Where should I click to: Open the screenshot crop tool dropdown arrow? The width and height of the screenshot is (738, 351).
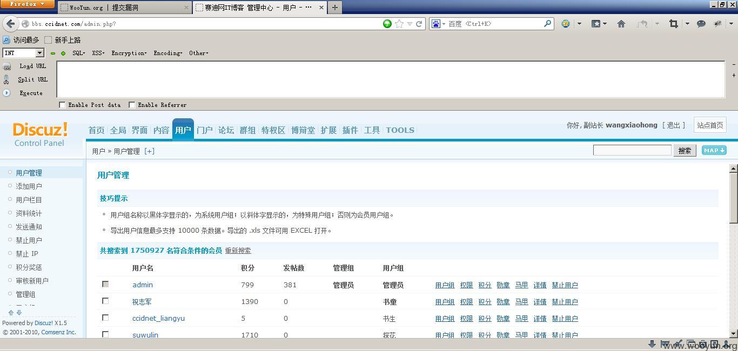[687, 24]
